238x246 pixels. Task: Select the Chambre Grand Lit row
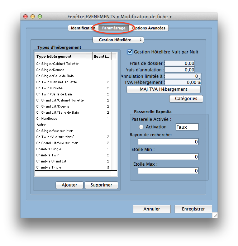click(x=73, y=161)
